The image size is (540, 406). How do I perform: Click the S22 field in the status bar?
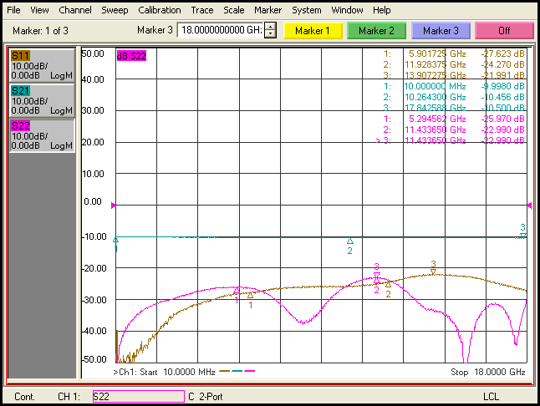(139, 396)
